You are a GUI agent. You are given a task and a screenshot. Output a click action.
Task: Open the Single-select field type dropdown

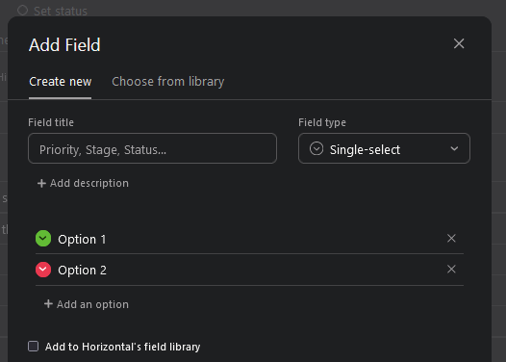coord(384,148)
